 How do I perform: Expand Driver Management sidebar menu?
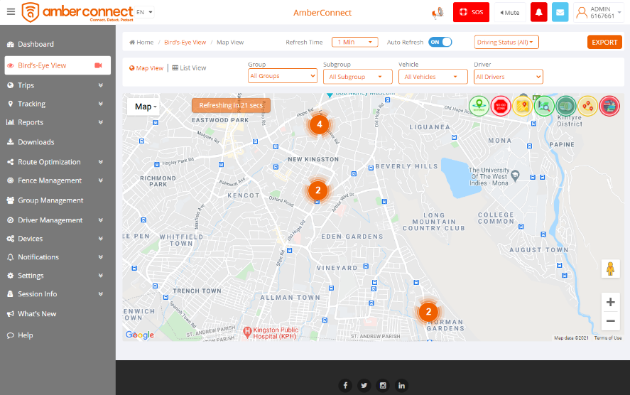[55, 220]
